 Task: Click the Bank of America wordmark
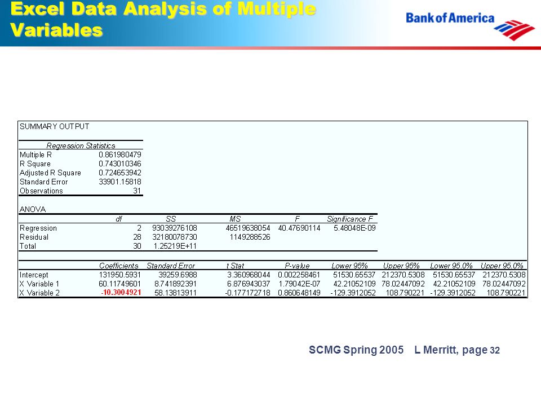pyautogui.click(x=450, y=18)
